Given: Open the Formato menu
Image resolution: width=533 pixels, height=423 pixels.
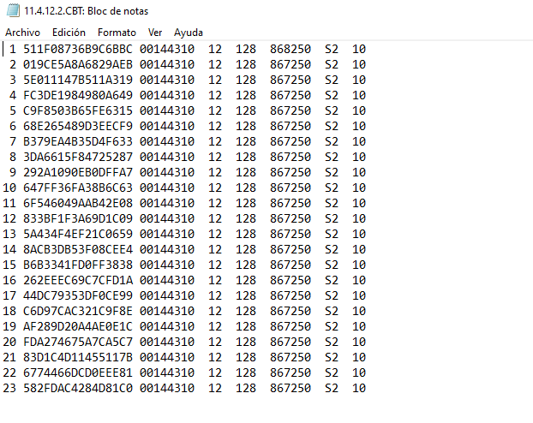Looking at the screenshot, I should tap(117, 32).
